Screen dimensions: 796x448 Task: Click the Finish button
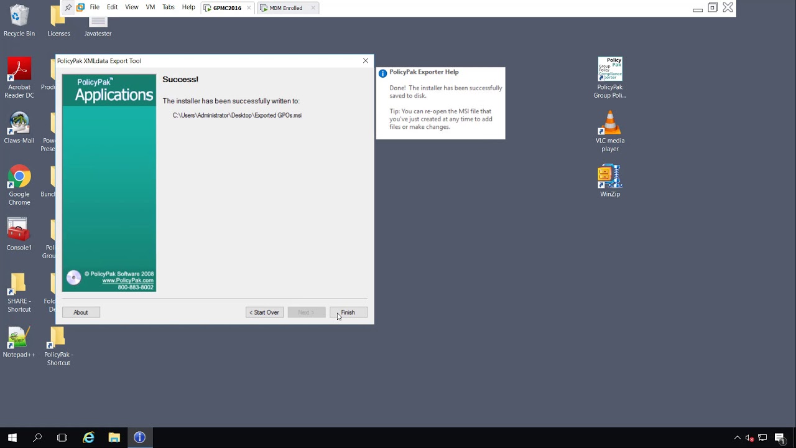point(348,312)
